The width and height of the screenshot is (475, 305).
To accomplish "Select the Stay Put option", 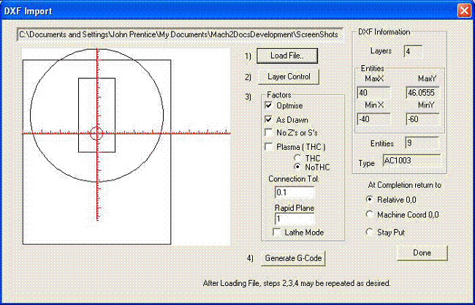I will coord(369,232).
